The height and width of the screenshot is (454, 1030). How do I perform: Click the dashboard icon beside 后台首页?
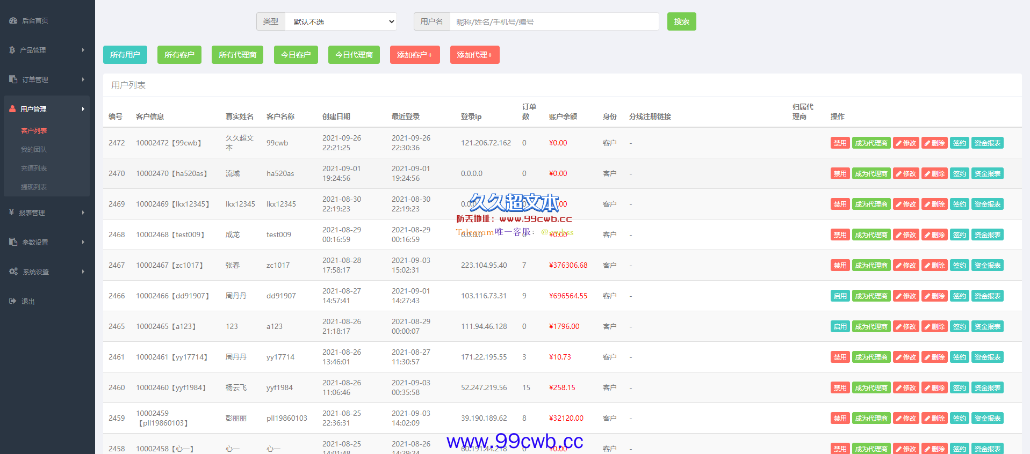(13, 20)
